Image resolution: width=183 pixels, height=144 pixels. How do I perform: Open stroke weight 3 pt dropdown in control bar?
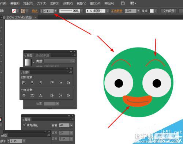pos(56,11)
